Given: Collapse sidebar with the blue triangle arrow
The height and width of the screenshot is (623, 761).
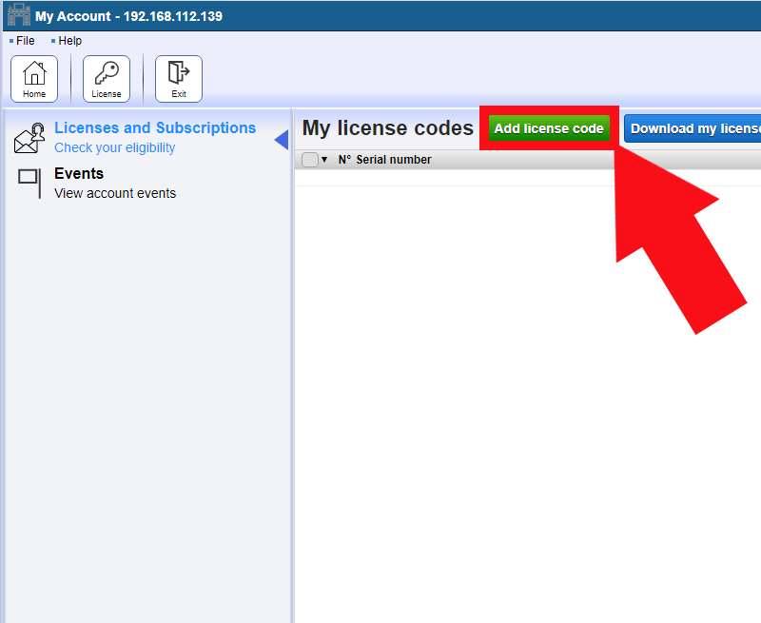Looking at the screenshot, I should point(282,140).
